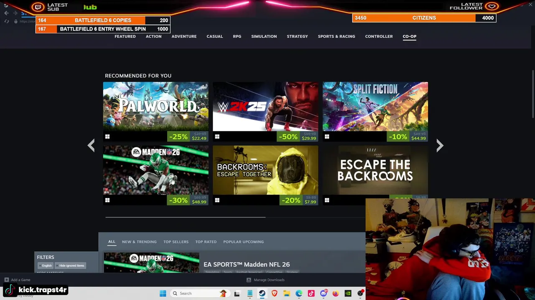Open the Adventure category tab
535x300 pixels.
click(184, 36)
